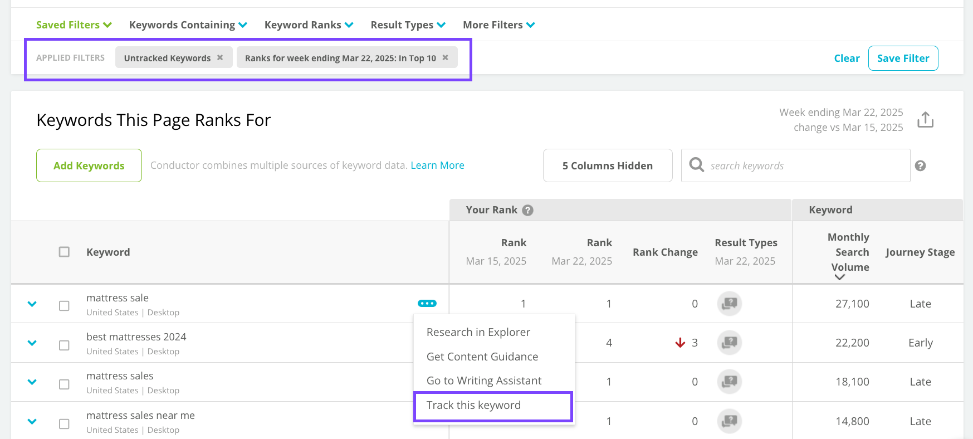Click the Monthly Search Volume sort arrow

click(x=839, y=277)
